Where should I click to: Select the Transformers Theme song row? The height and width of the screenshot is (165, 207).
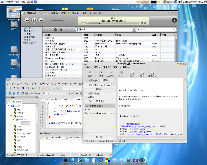(x=109, y=58)
